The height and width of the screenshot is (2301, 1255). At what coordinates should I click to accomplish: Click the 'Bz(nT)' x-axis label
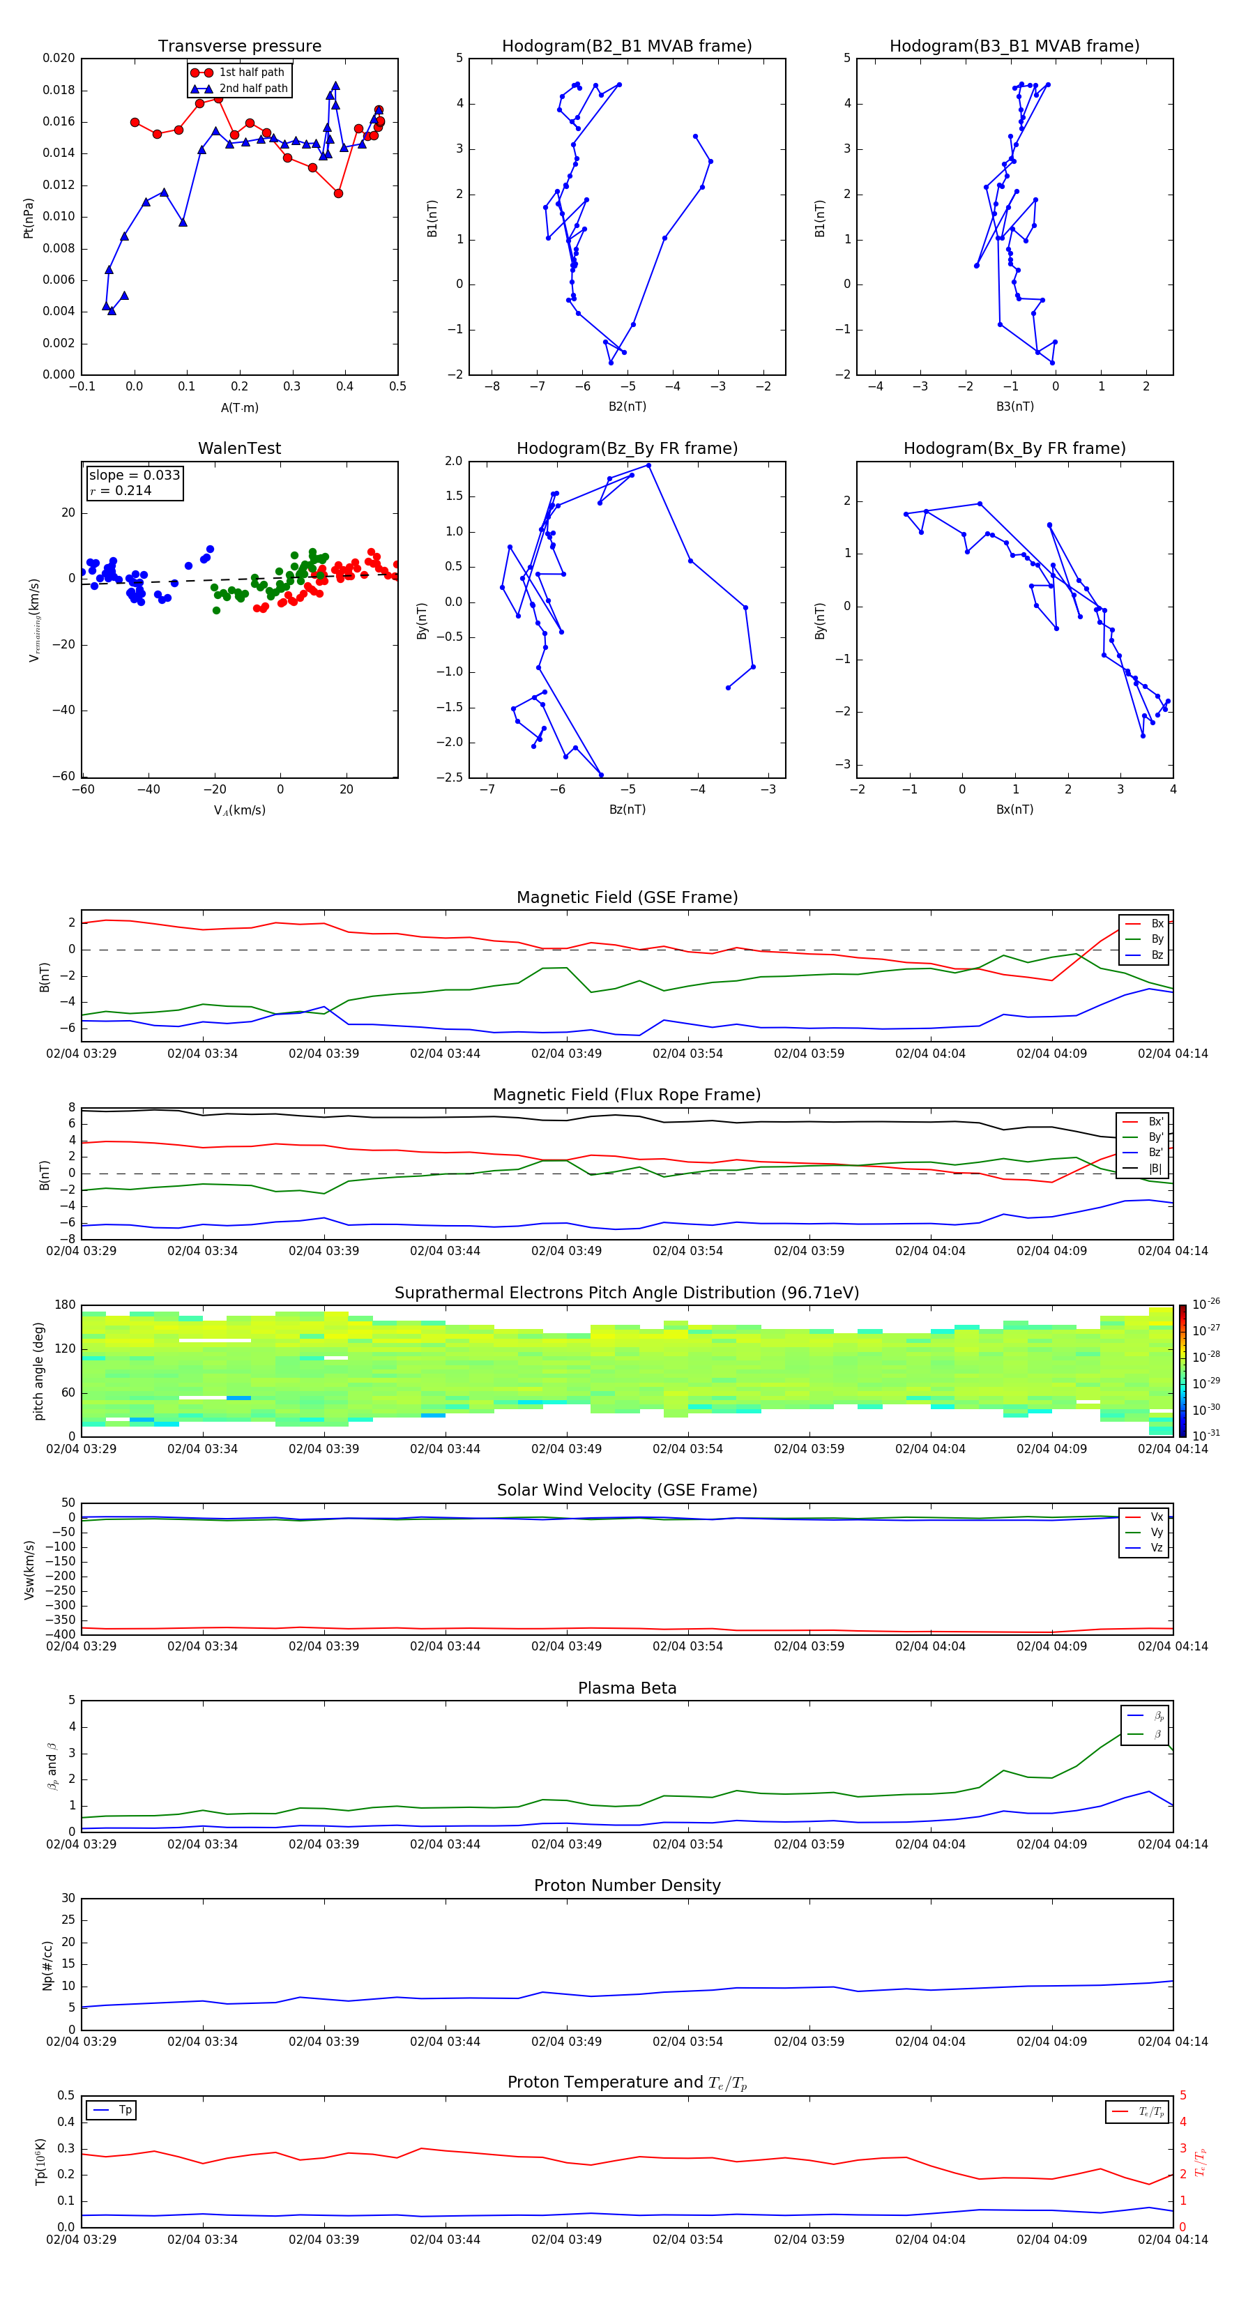(627, 810)
